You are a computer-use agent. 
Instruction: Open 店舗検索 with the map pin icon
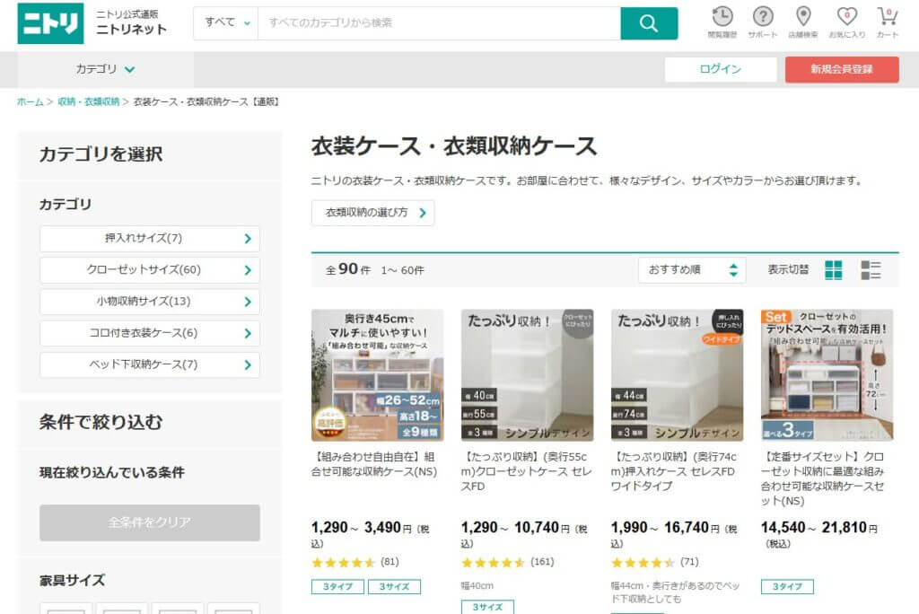[x=803, y=20]
